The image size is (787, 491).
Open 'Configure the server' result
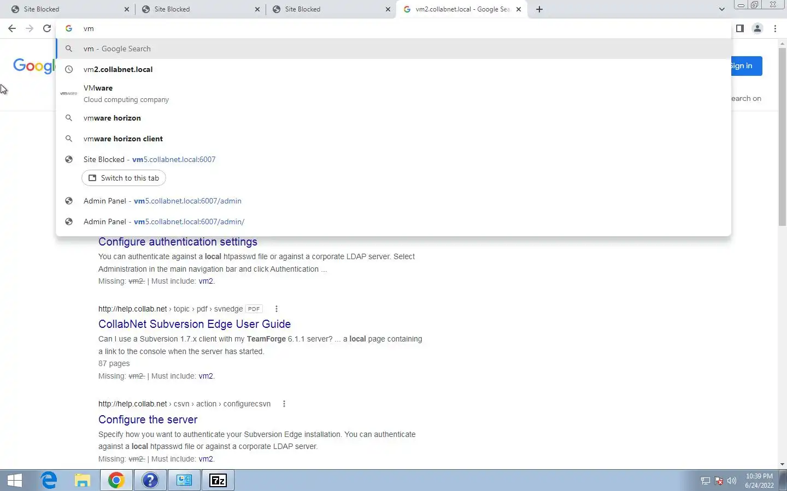click(x=148, y=420)
